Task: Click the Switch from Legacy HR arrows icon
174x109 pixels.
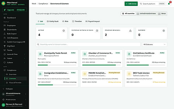Action: [x=4, y=42]
